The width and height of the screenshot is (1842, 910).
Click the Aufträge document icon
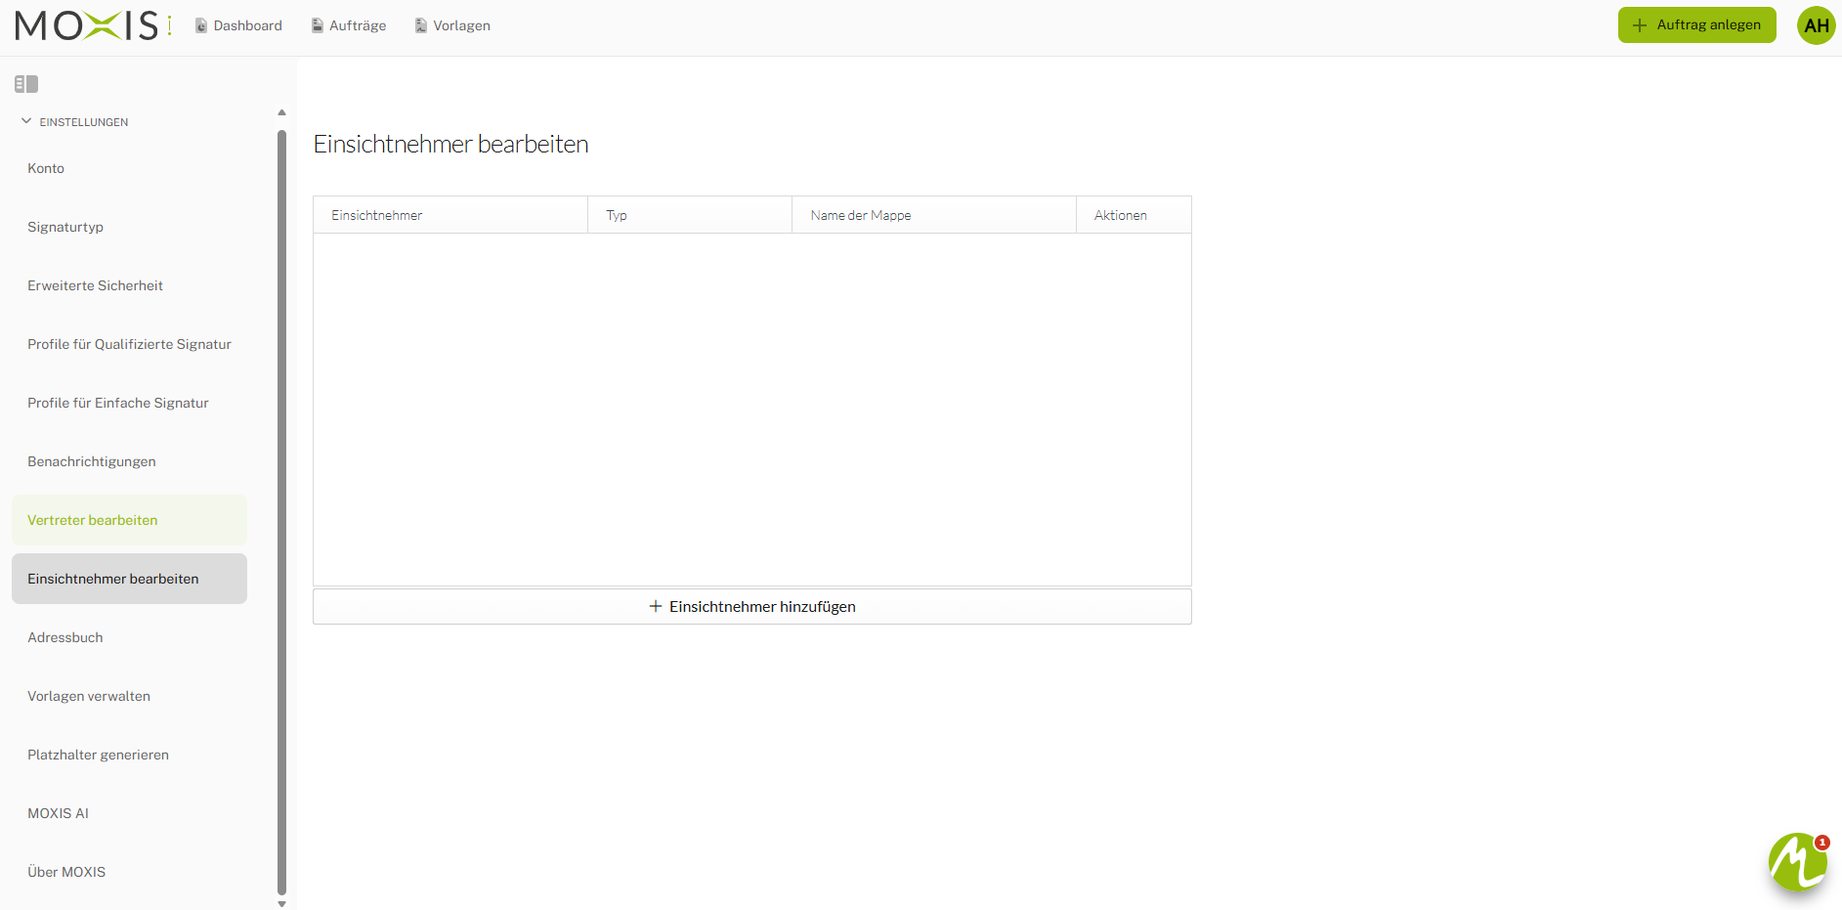click(x=318, y=25)
